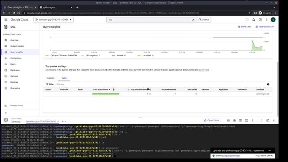Open Release Notes in the sidebar
This screenshot has height=162, width=288.
(x=17, y=106)
